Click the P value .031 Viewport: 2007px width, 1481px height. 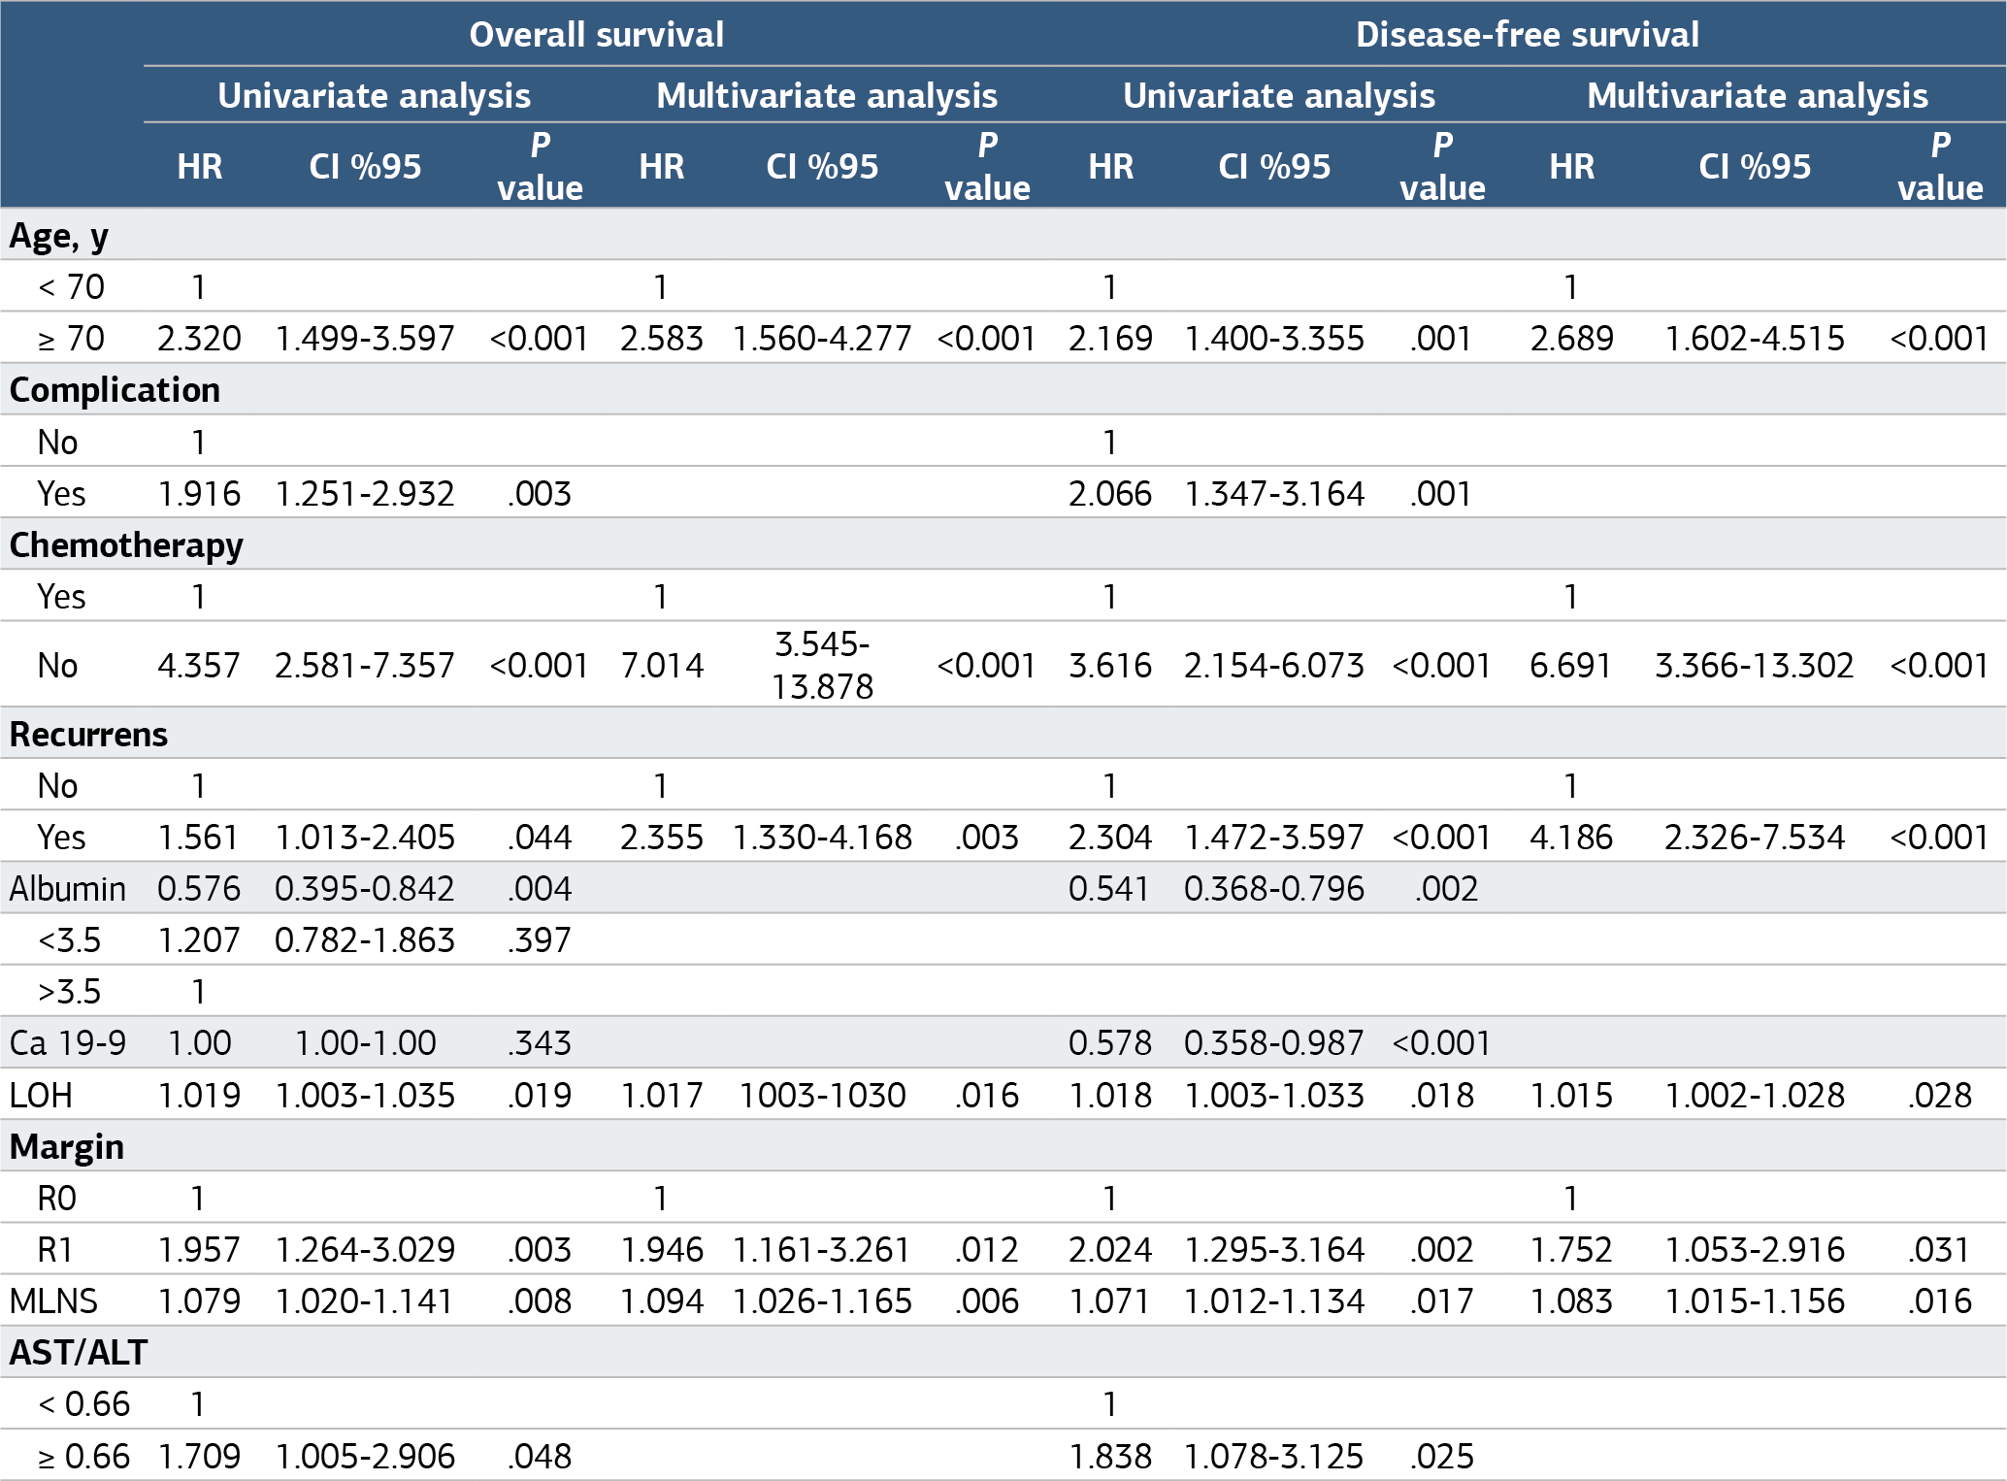1939,1250
